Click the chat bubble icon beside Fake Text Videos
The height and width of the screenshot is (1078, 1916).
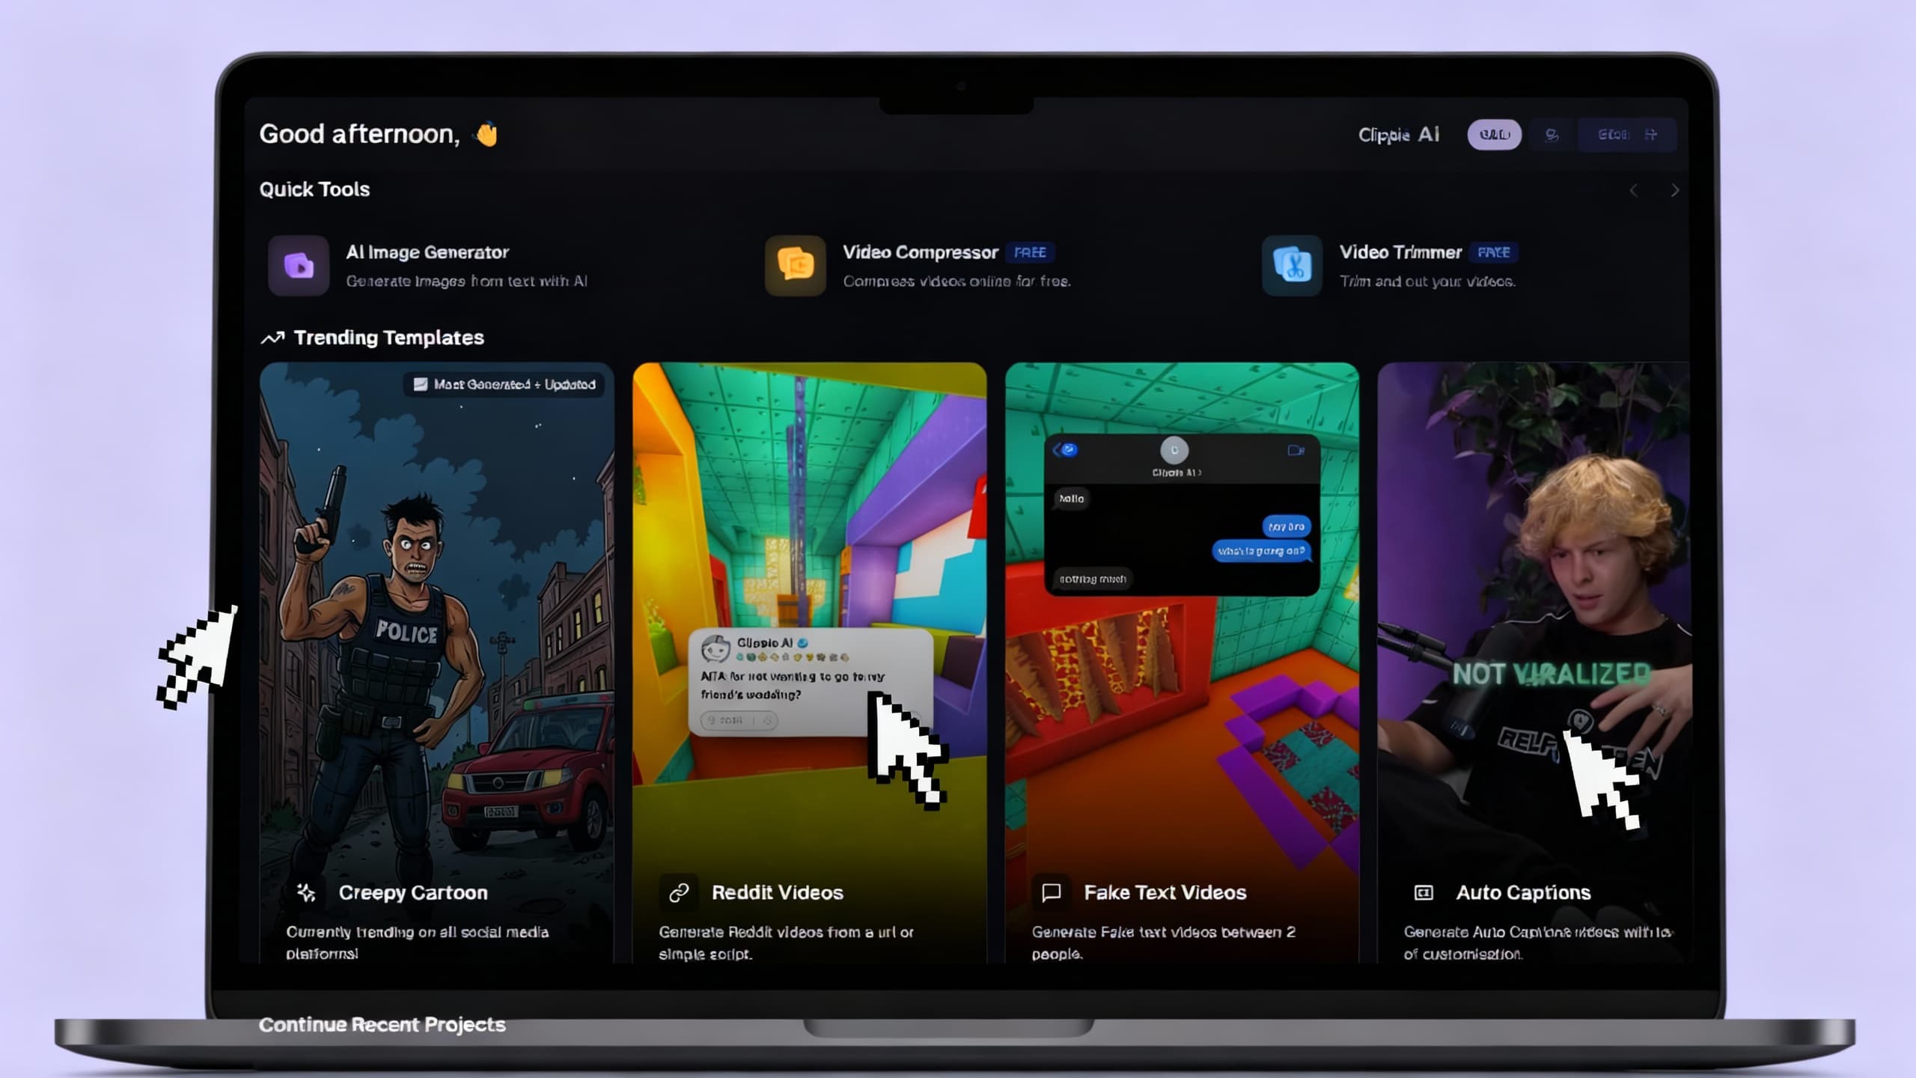point(1052,892)
